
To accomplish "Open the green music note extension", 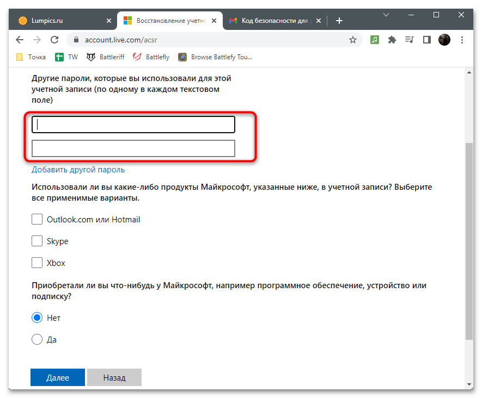I will [x=374, y=40].
